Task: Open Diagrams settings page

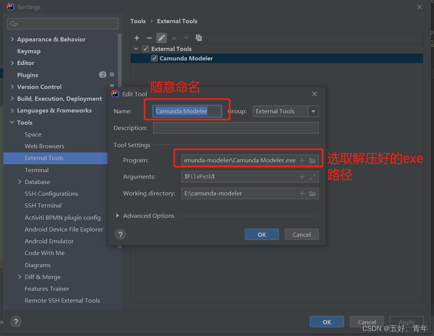Action: coord(38,265)
